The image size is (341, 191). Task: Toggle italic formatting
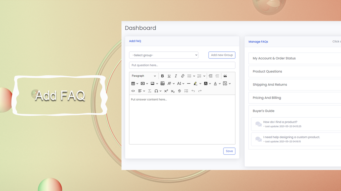pyautogui.click(x=176, y=76)
